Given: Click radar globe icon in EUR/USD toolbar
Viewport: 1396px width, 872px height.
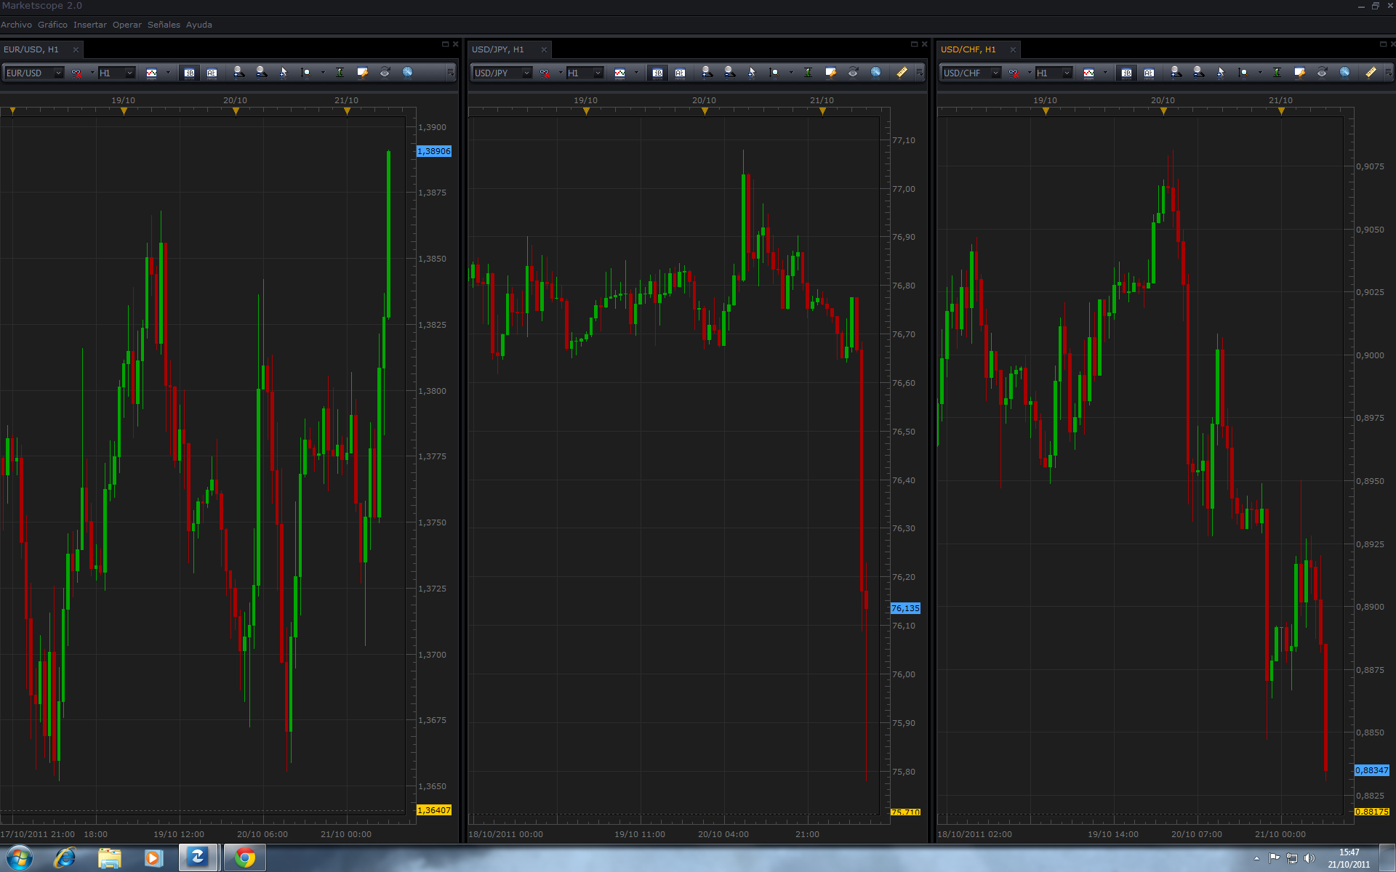Looking at the screenshot, I should coord(407,73).
